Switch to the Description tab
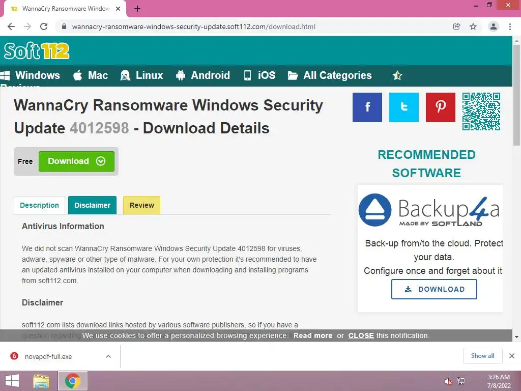Image resolution: width=521 pixels, height=391 pixels. coord(39,205)
